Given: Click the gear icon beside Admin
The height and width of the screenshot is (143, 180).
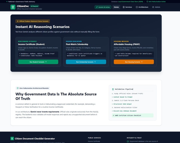Looking at the screenshot, I should coord(153,7).
